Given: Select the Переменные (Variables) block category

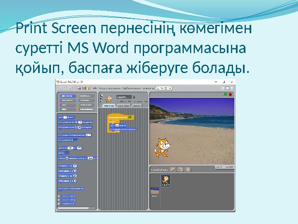Looking at the screenshot, I should coord(86,110).
